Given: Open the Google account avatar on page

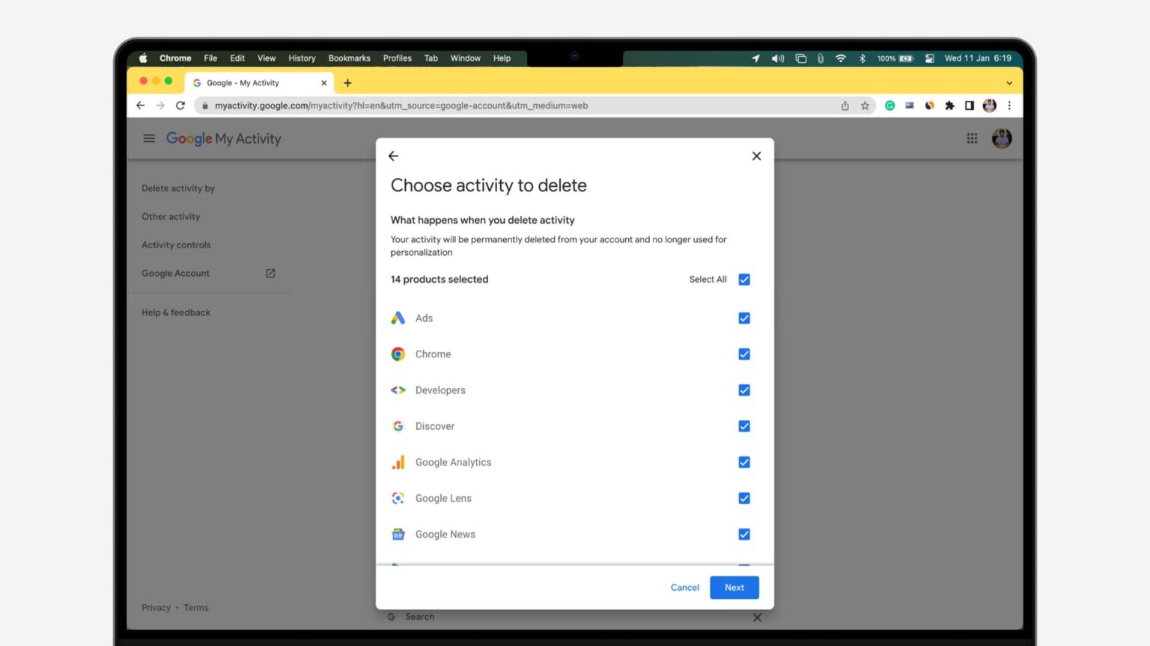Looking at the screenshot, I should coord(1002,138).
